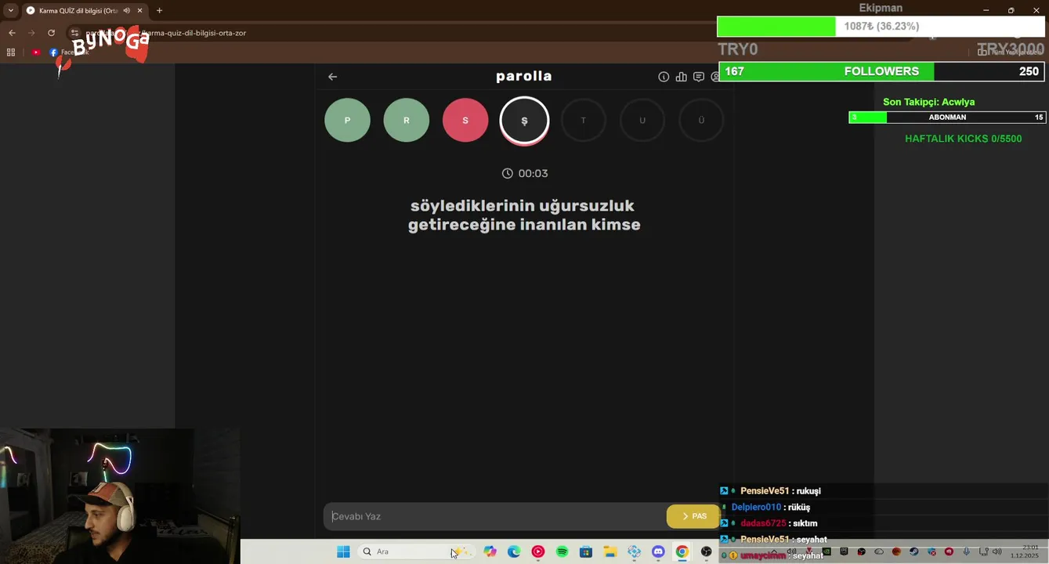Open the site information icon in address bar
Screen dimensions: 1049x564
pyautogui.click(x=75, y=33)
